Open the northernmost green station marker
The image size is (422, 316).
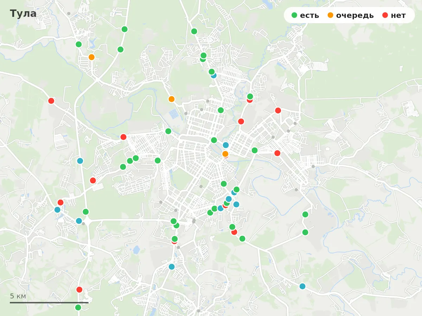pos(124,29)
